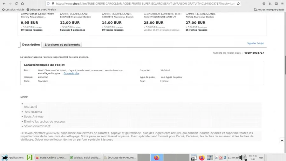Open the grid apps taskbar icon
The width and height of the screenshot is (286, 161).
point(210,158)
